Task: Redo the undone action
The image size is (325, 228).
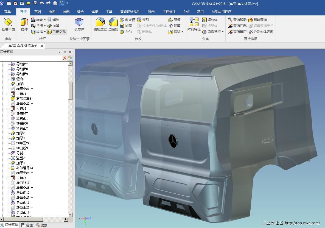Action: point(49,3)
